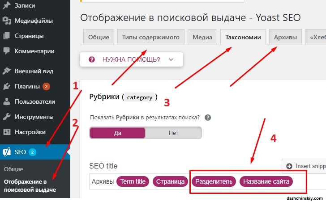Click the speech bubble icon beside Комментарии
Viewport: 326px width, 202px height.
pyautogui.click(x=7, y=51)
